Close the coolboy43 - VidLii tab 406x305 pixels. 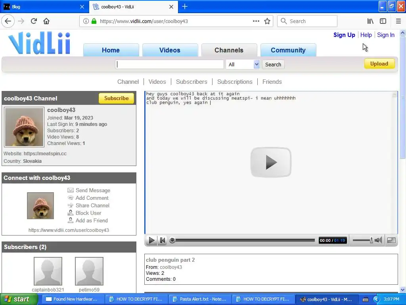click(x=171, y=7)
